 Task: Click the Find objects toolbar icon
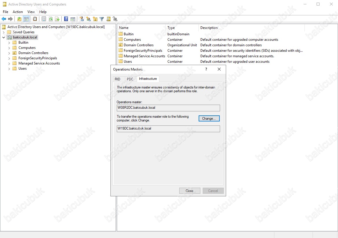click(x=108, y=19)
